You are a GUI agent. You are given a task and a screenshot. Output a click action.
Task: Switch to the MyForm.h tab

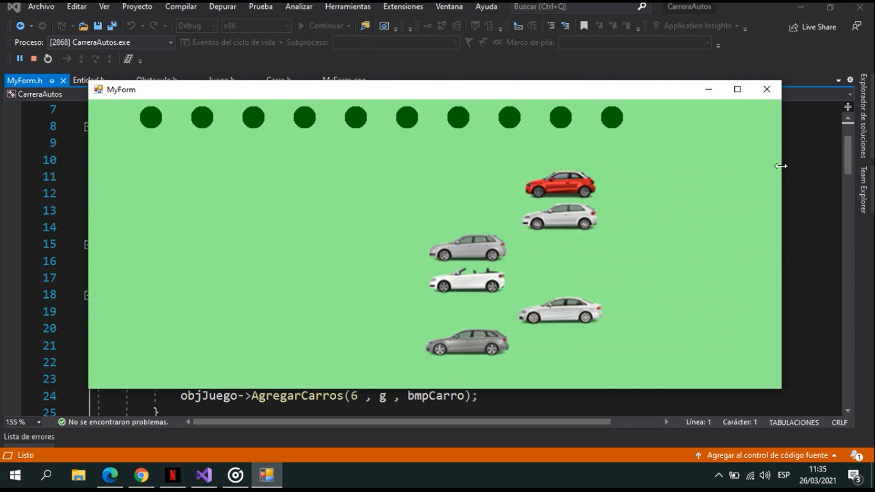click(25, 81)
